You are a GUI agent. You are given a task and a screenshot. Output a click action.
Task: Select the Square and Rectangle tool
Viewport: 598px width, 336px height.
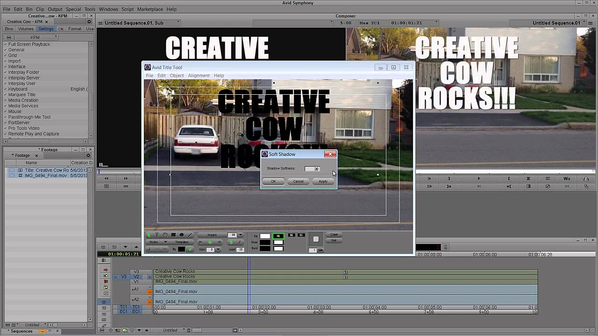(173, 235)
